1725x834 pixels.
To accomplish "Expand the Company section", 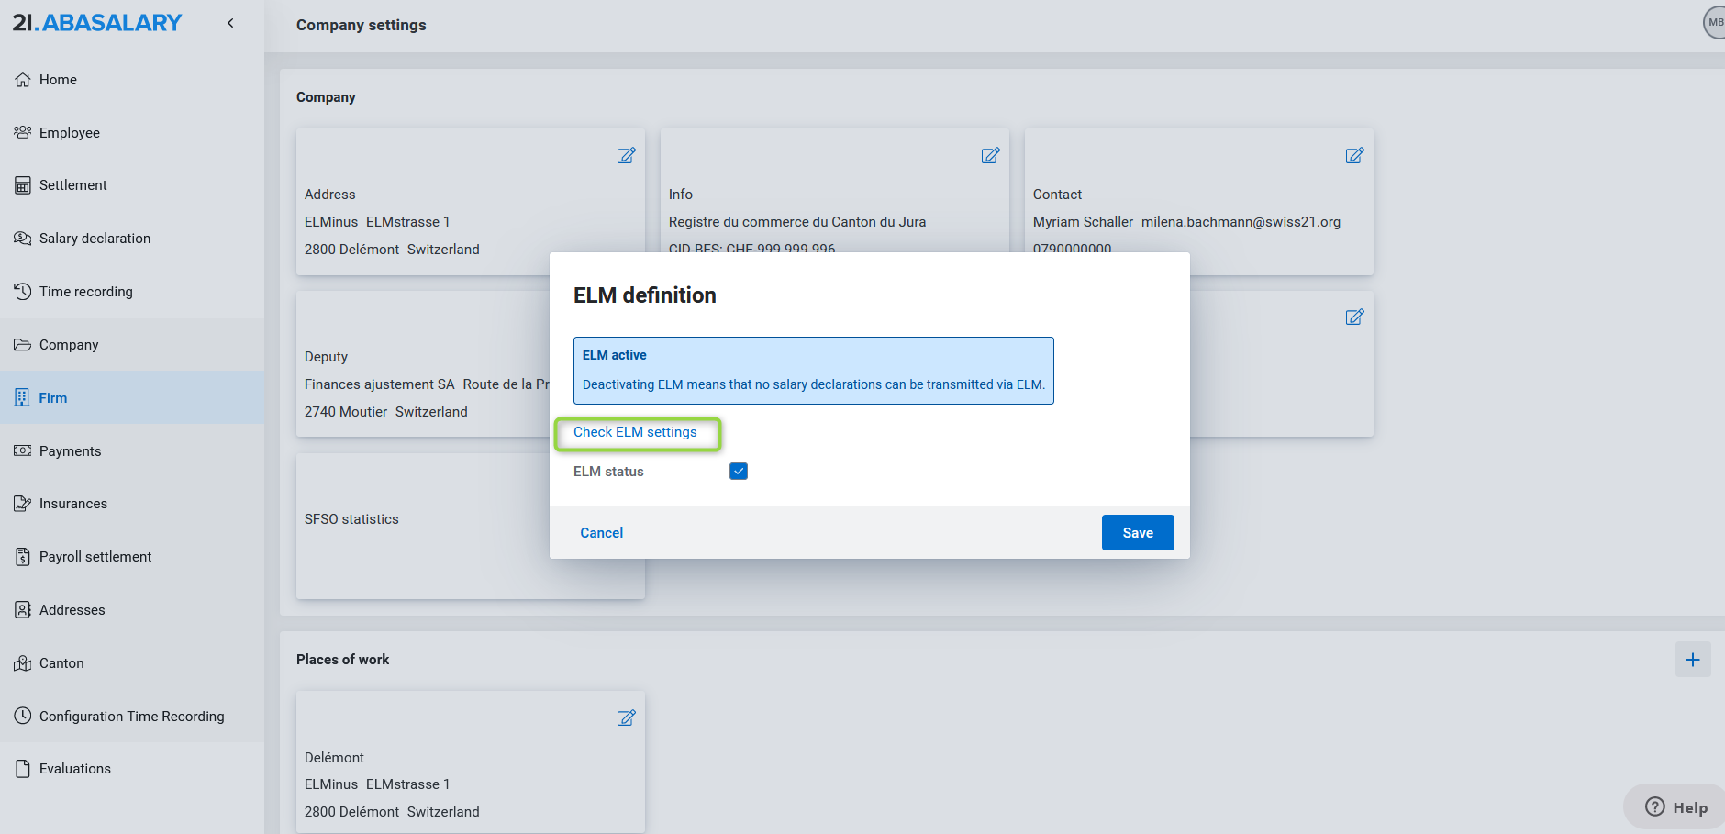I will tap(69, 344).
